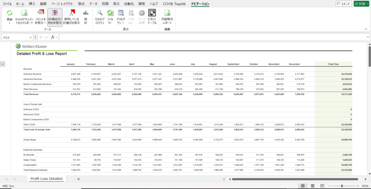371x189 pixels.
Task: Click the formula bar input field
Action: coord(214,37)
